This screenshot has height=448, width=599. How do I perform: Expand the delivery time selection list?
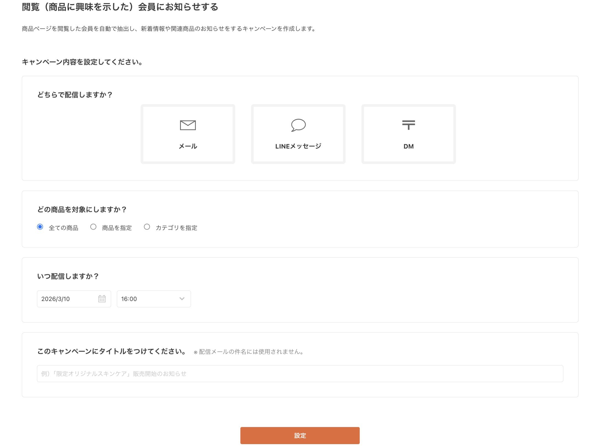(154, 299)
